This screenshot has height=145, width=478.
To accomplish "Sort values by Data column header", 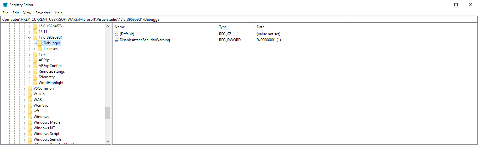I will pos(300,27).
